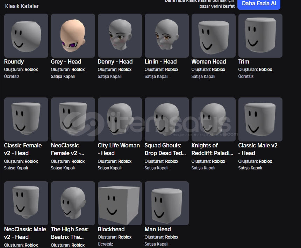Click the Roundy item name link
Viewport: 301px width, 248px height.
(14, 61)
